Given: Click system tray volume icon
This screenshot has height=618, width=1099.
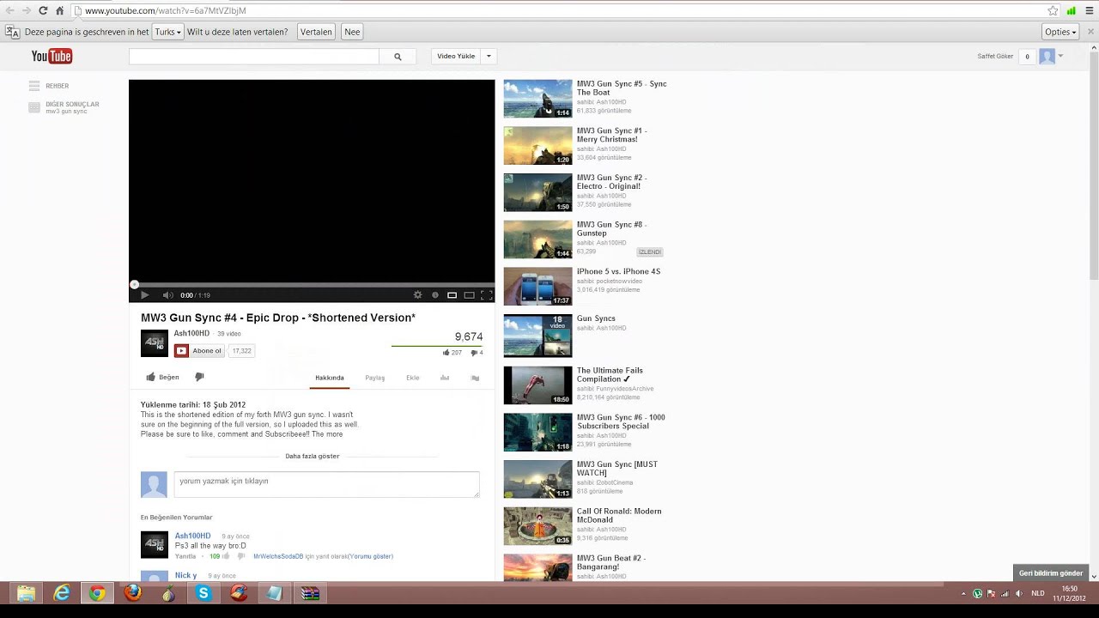Looking at the screenshot, I should coord(1019,593).
